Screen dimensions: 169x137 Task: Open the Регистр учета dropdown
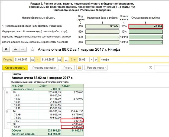tap(96, 68)
